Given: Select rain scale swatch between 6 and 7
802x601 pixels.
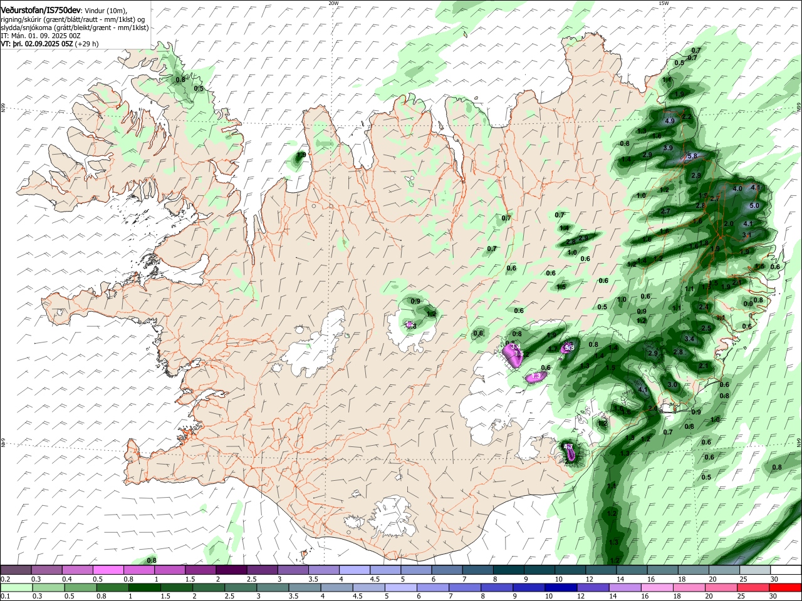Looking at the screenshot, I should tap(432, 587).
